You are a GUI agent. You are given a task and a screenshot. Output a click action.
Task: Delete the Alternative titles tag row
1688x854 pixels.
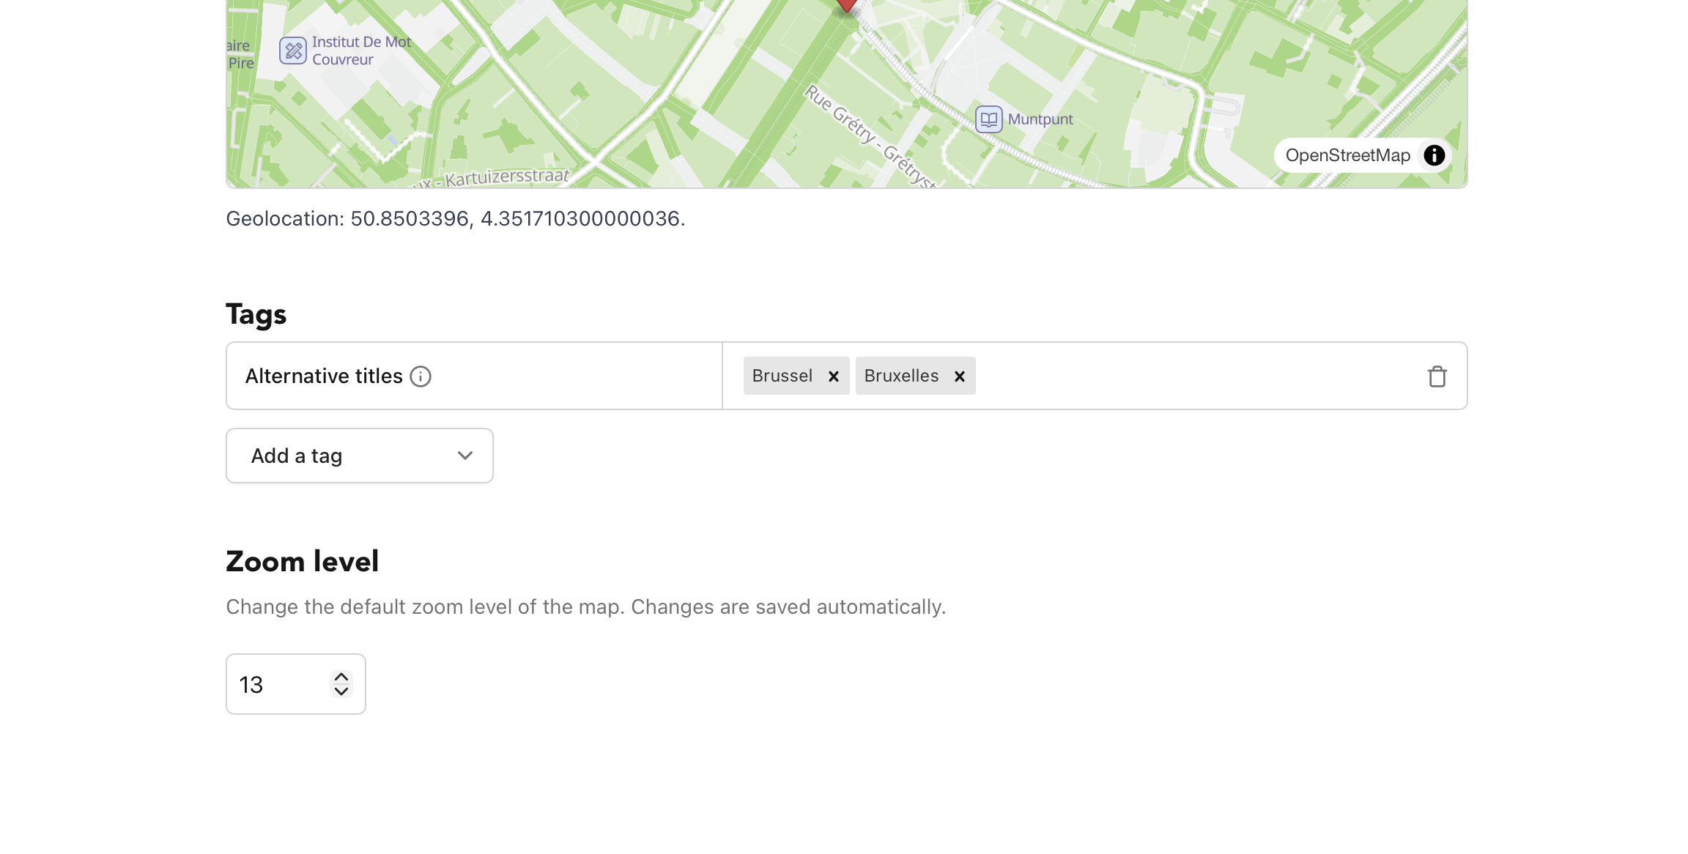1437,376
